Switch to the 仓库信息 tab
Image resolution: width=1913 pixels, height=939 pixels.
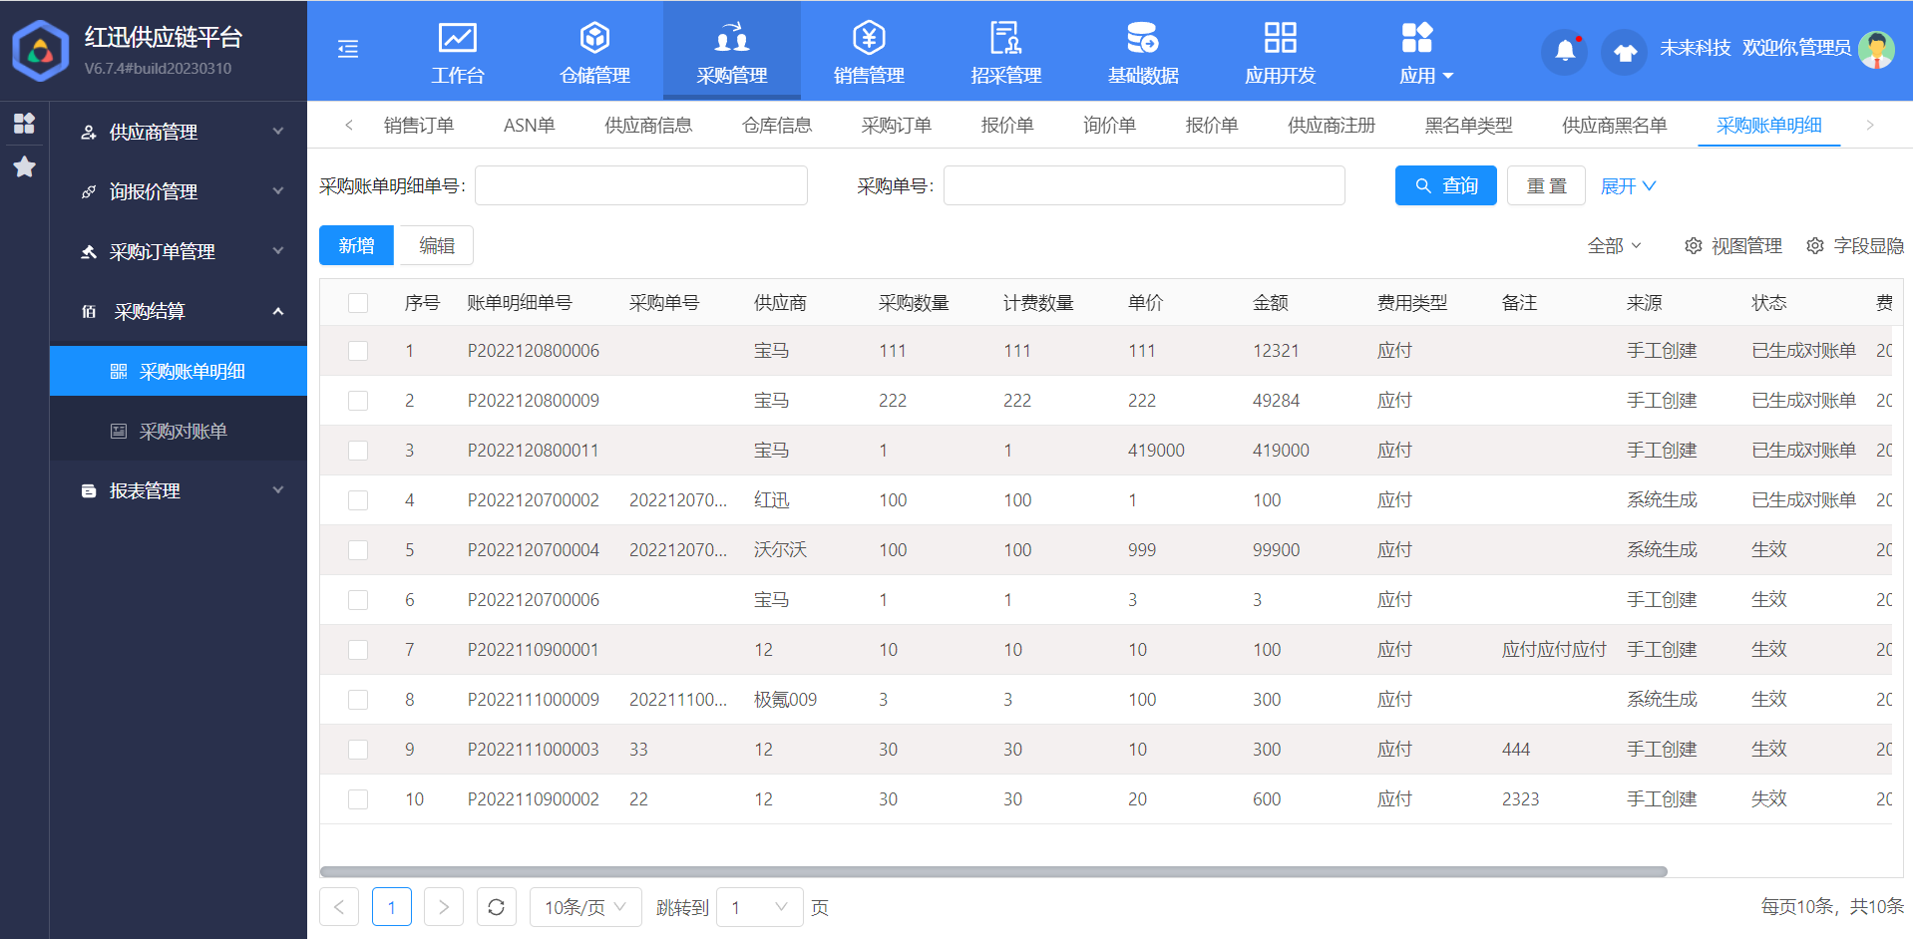pyautogui.click(x=777, y=126)
